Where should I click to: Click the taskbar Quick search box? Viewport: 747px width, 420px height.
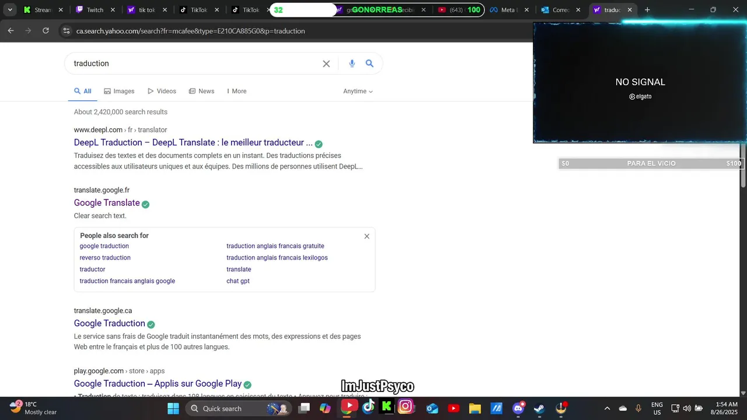(x=238, y=408)
